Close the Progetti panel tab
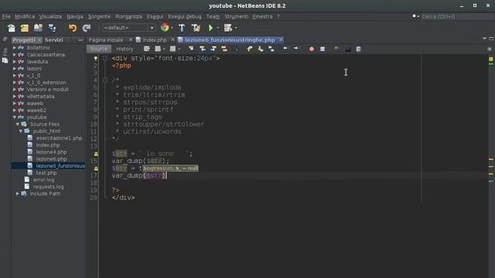The image size is (495, 278). (39, 40)
